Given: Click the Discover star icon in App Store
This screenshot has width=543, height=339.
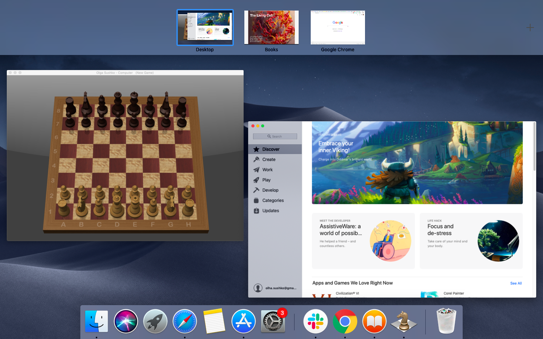Looking at the screenshot, I should [256, 149].
